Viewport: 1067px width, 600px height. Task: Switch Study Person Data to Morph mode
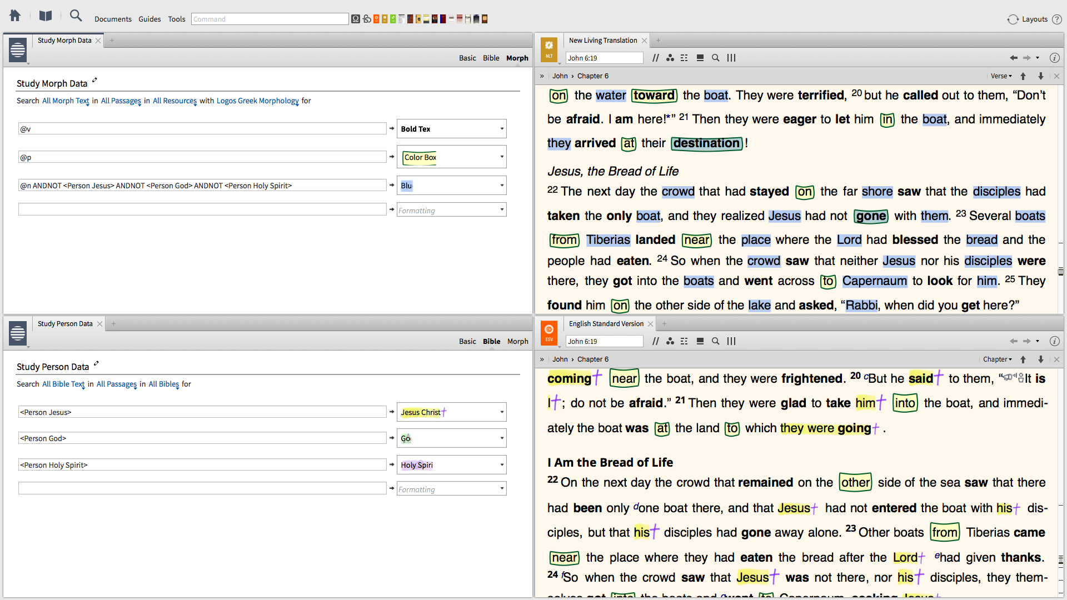click(517, 341)
